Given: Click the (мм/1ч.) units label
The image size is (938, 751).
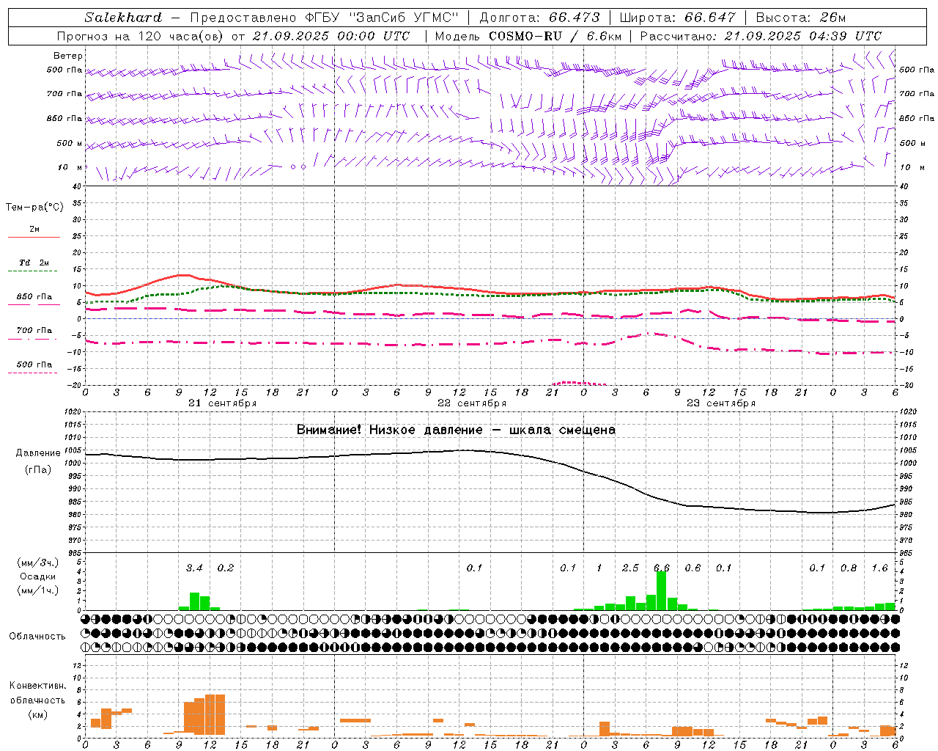Looking at the screenshot, I should point(37,590).
